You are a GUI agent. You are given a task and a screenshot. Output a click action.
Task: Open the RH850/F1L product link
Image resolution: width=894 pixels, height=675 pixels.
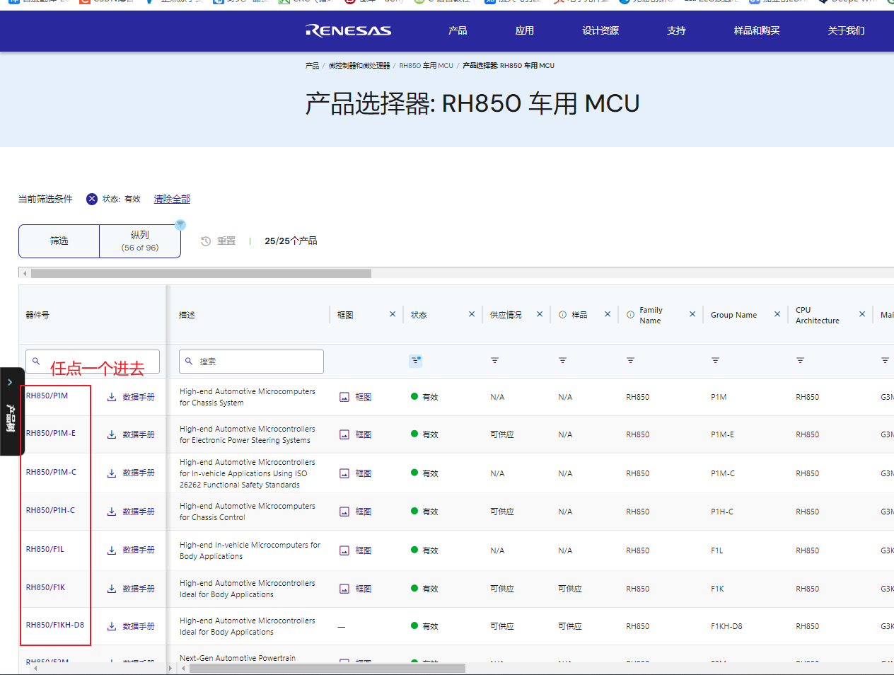click(45, 549)
